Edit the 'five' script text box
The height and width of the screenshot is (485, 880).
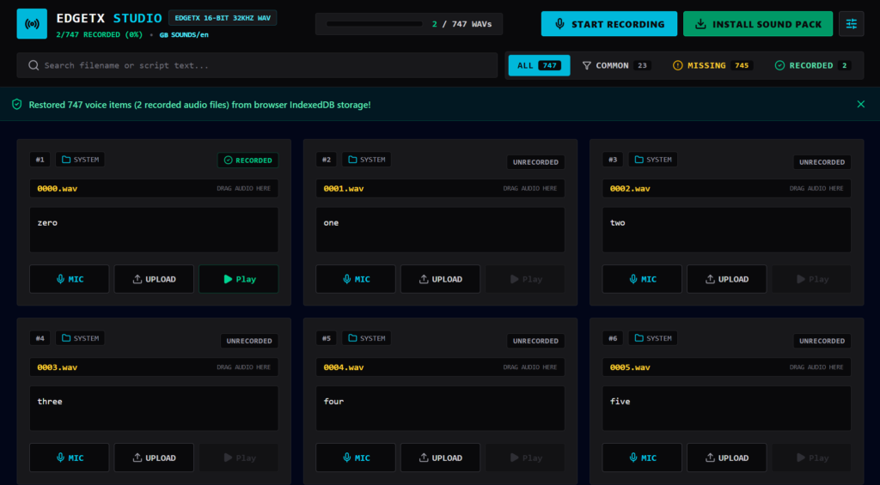[727, 409]
